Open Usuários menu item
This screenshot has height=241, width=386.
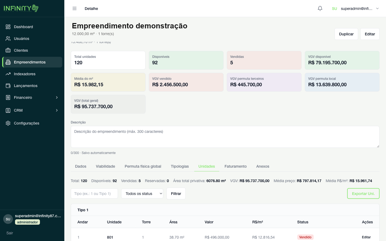coord(32,39)
